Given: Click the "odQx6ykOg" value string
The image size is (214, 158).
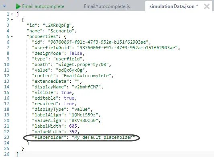Looking at the screenshot, I should click(70, 70).
